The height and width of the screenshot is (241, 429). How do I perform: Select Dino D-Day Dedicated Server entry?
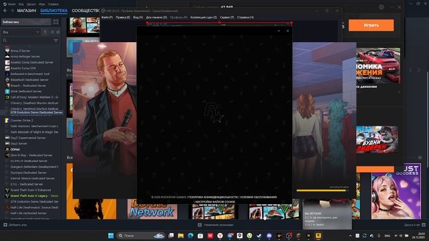[32, 155]
